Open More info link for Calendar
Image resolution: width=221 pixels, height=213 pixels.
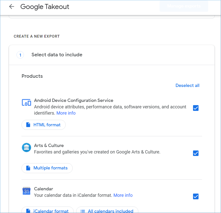(x=123, y=195)
